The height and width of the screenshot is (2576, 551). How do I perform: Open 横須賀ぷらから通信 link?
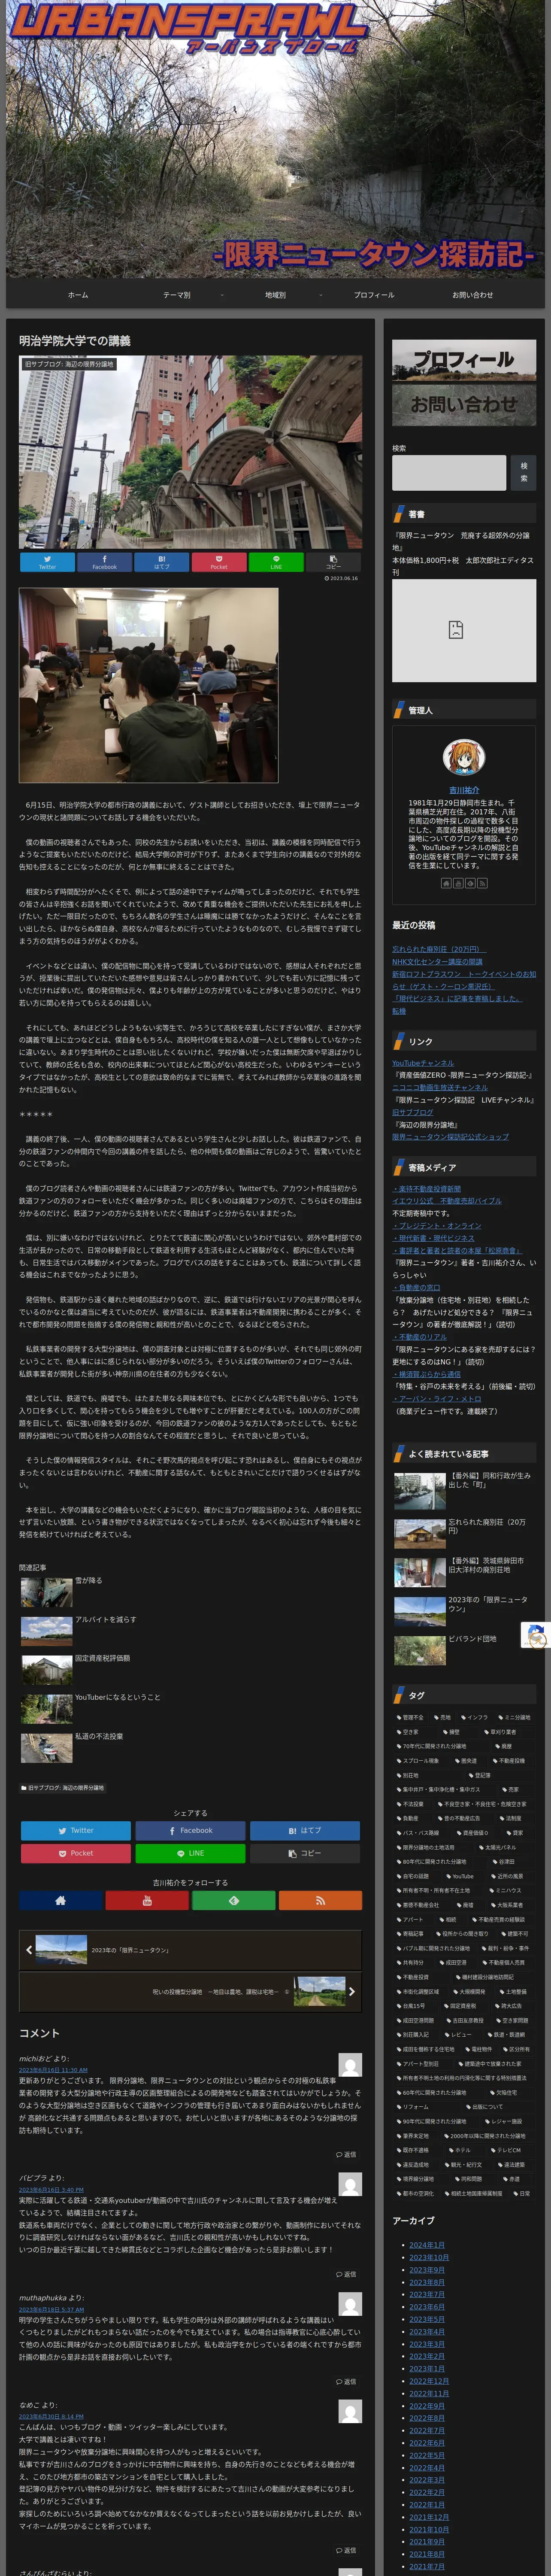427,1374
